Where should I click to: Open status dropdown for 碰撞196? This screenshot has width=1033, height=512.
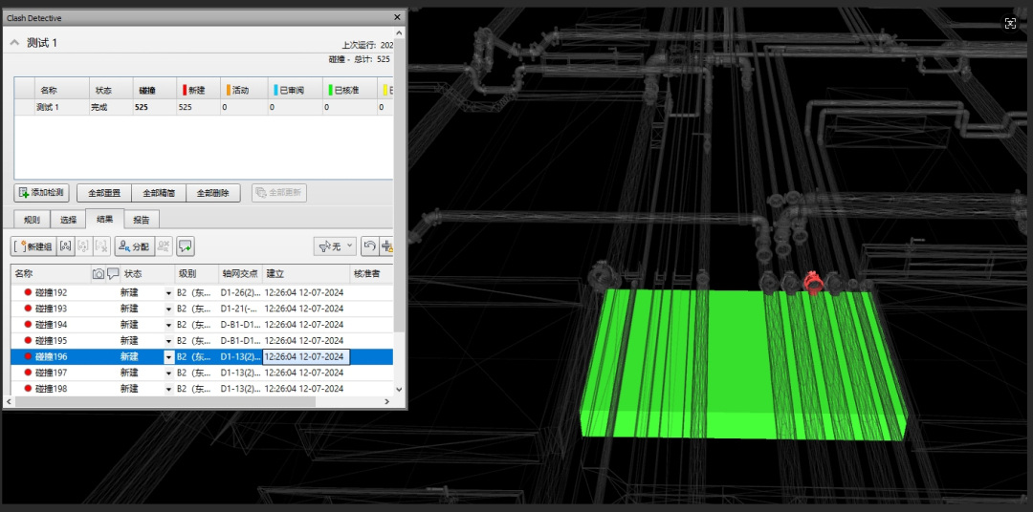[169, 357]
